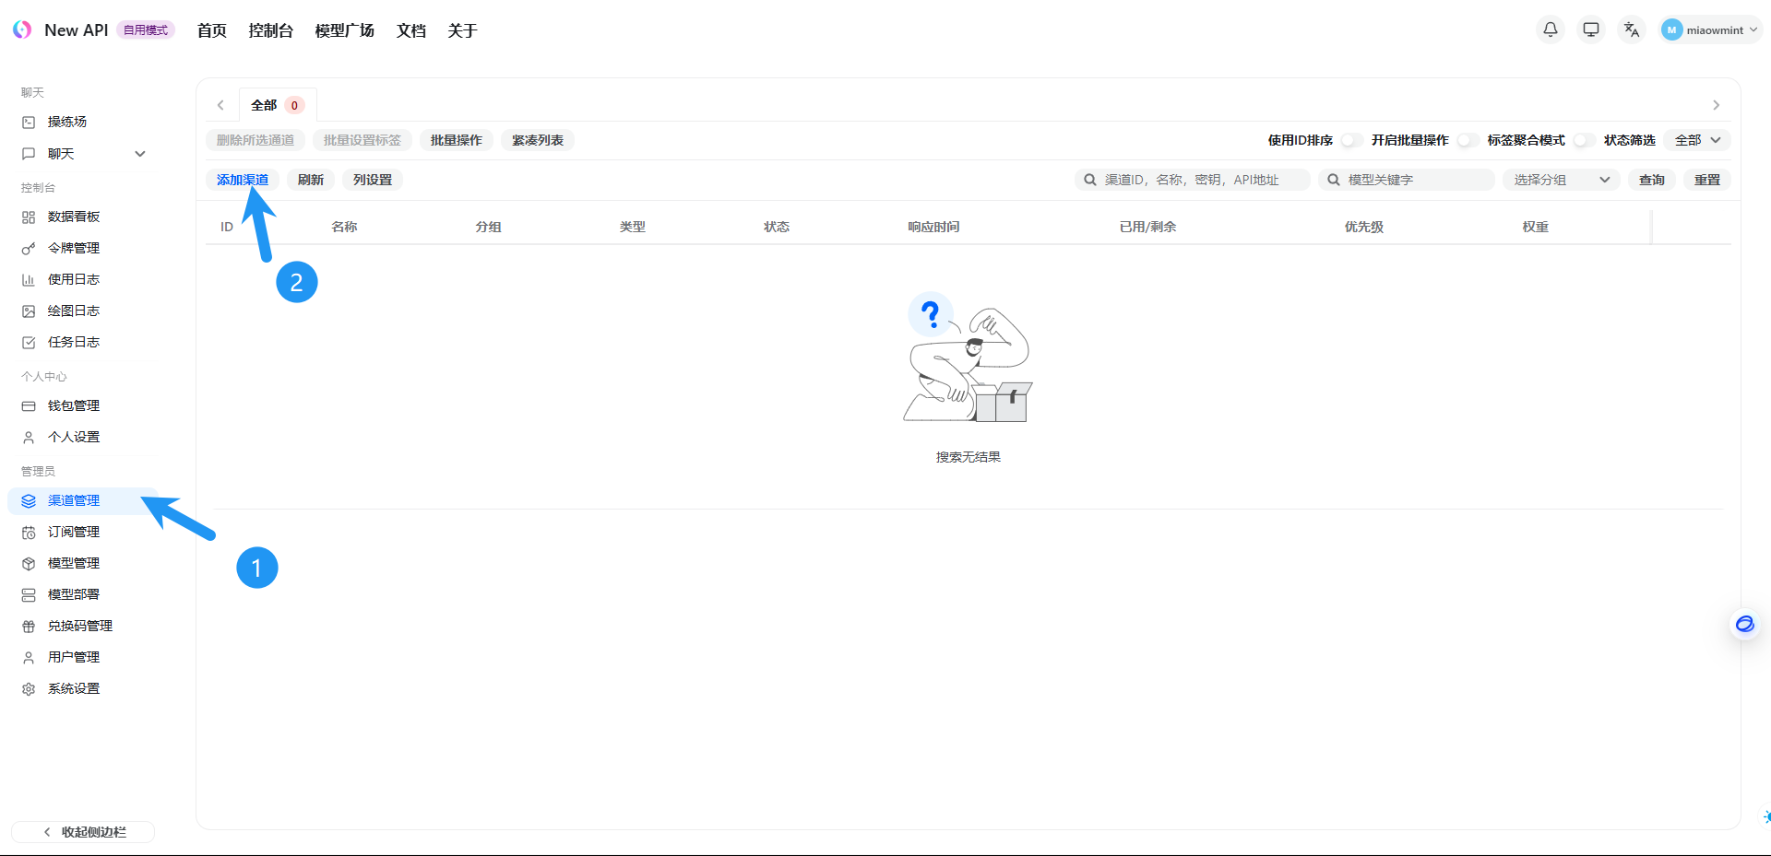Screen dimensions: 1771x856
Task: Select the 全部 tab
Action: click(276, 105)
